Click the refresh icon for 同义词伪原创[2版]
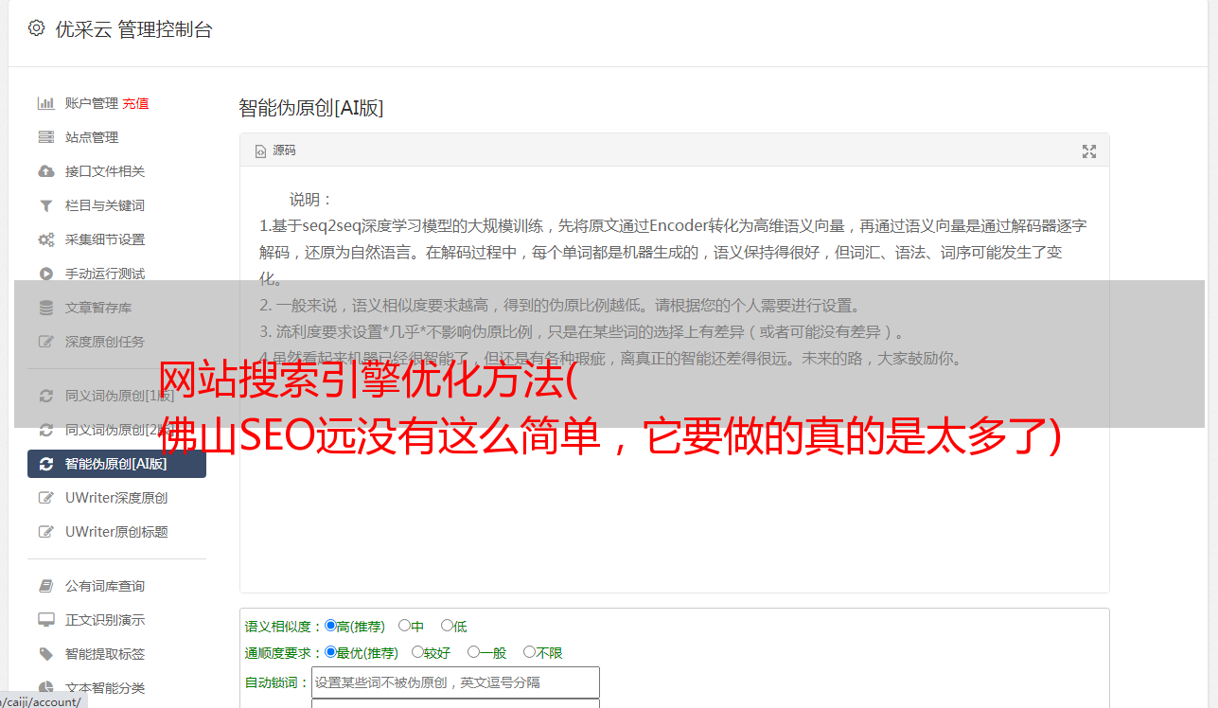Screen dimensions: 1218x708 pos(45,430)
